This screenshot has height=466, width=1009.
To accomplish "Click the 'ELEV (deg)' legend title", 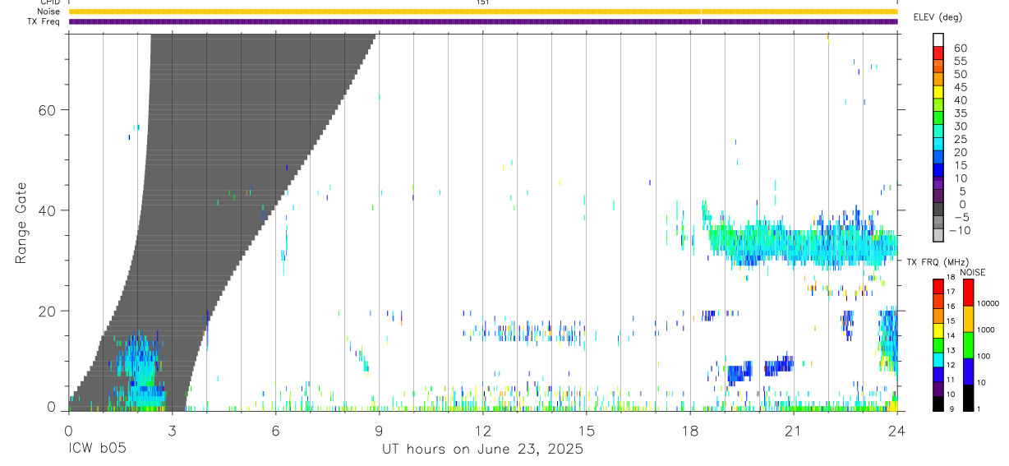I will point(938,17).
